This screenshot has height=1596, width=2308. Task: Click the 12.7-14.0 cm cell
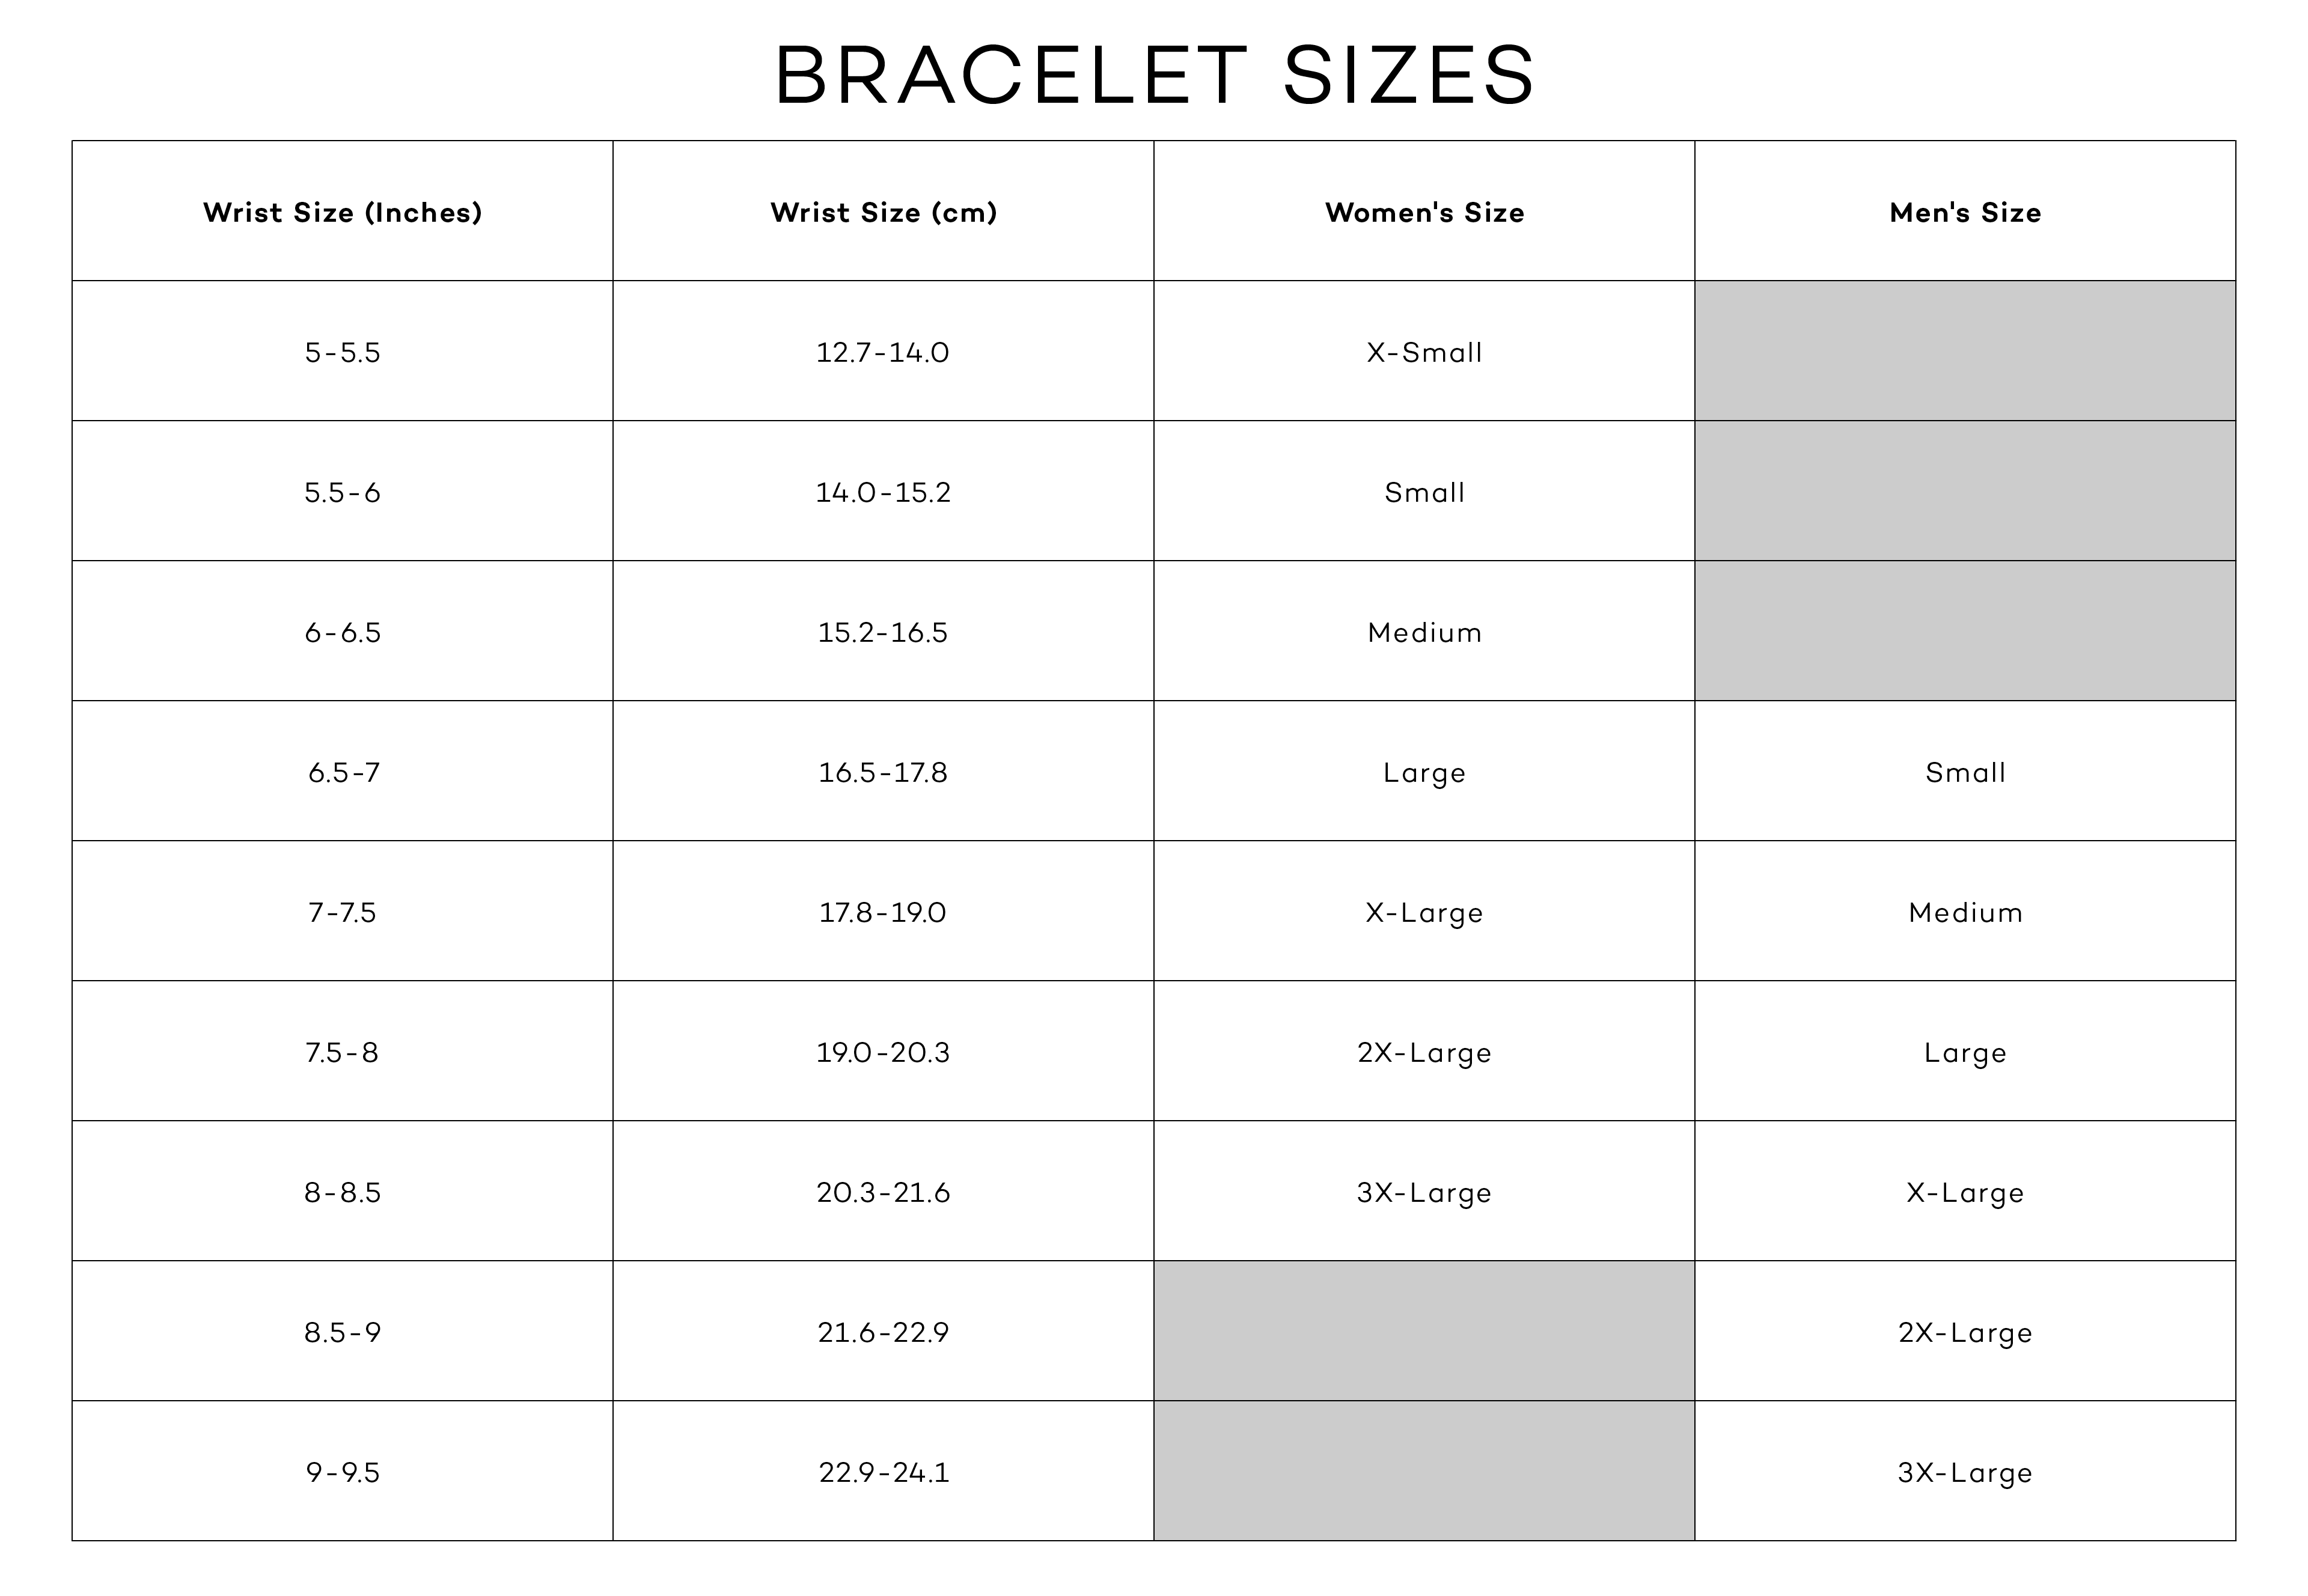tap(883, 352)
